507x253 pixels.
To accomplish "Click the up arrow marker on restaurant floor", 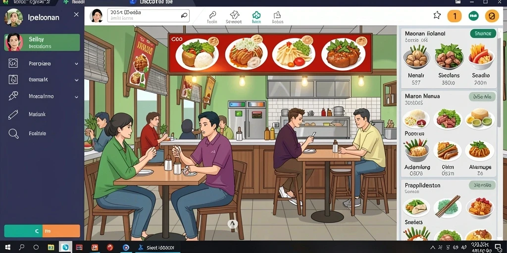I will 233,224.
